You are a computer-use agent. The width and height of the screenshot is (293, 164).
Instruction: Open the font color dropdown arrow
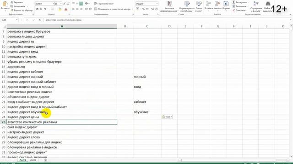69,9
